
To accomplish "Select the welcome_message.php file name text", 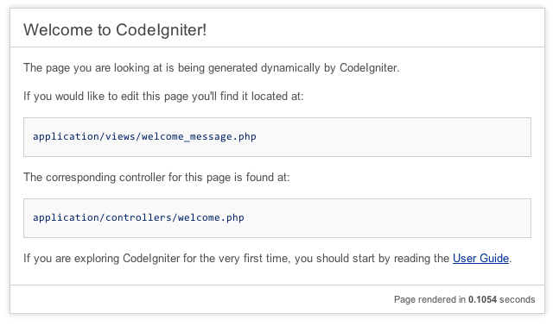I will 199,136.
